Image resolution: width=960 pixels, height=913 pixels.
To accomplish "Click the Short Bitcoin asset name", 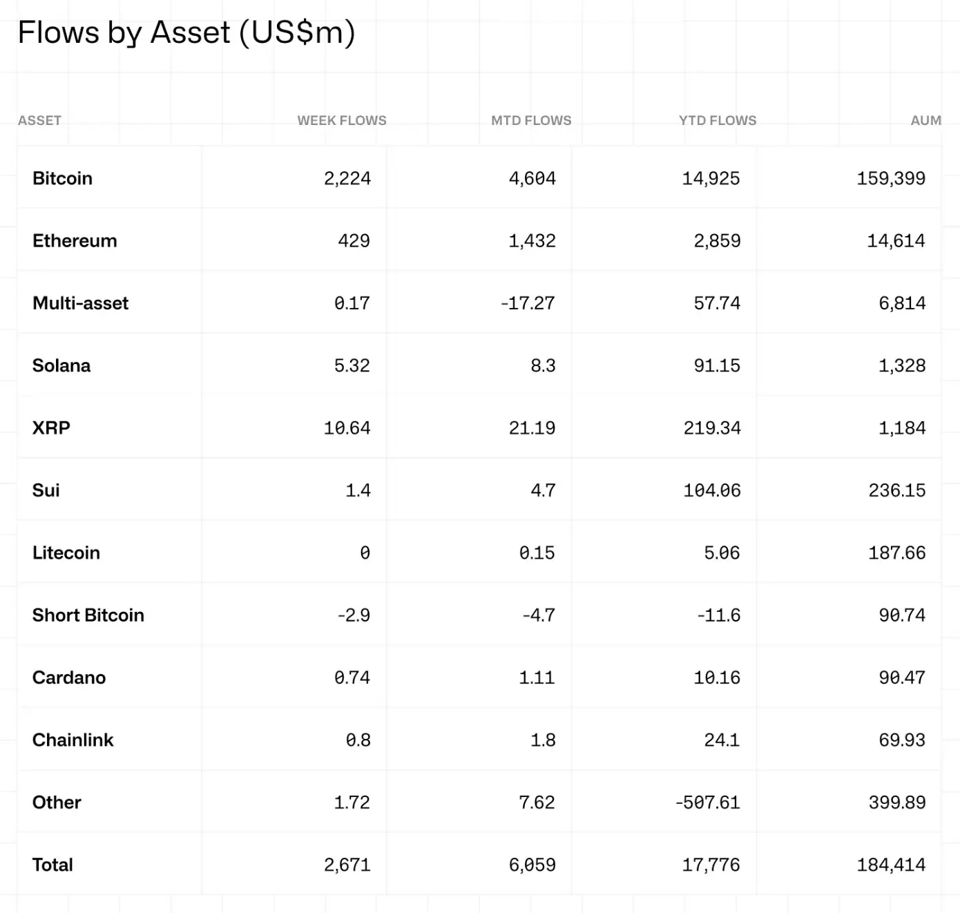I will [88, 615].
